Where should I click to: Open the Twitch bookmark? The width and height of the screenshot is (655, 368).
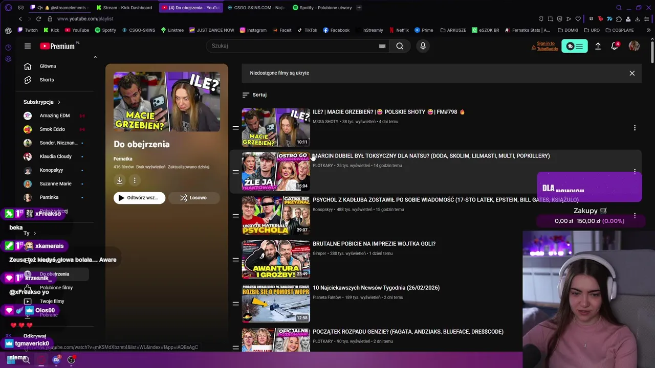[28, 30]
